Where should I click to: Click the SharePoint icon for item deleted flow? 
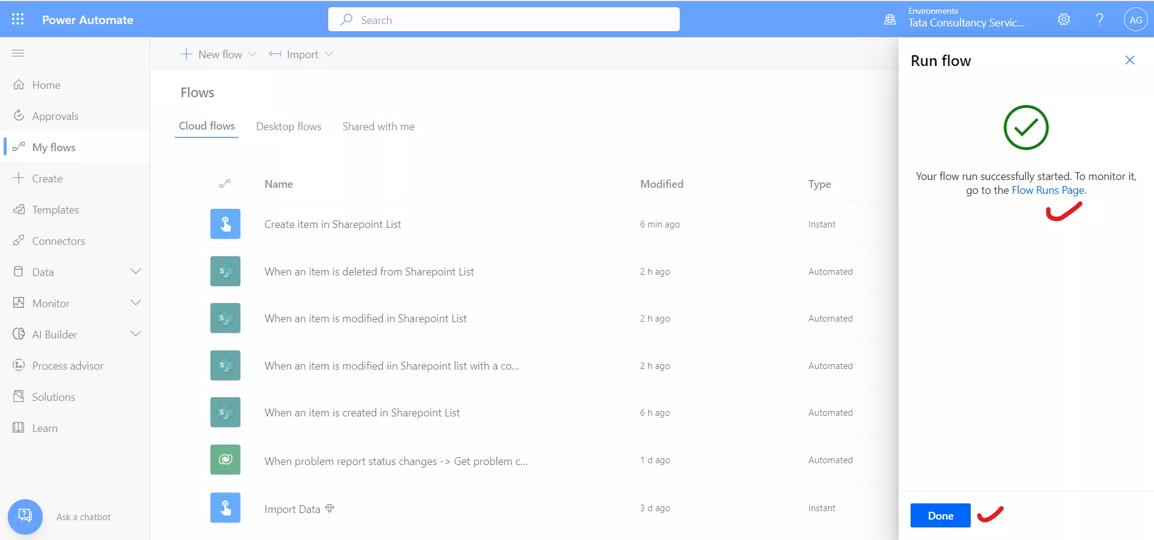click(x=225, y=271)
